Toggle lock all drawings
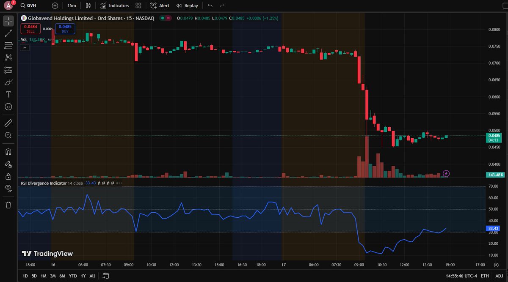The width and height of the screenshot is (508, 282). pyautogui.click(x=8, y=176)
